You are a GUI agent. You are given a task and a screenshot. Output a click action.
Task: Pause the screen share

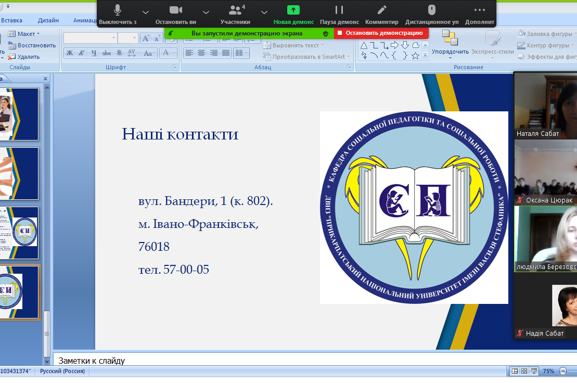(x=339, y=10)
